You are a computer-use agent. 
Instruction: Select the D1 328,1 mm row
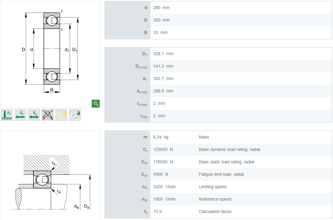[218, 54]
